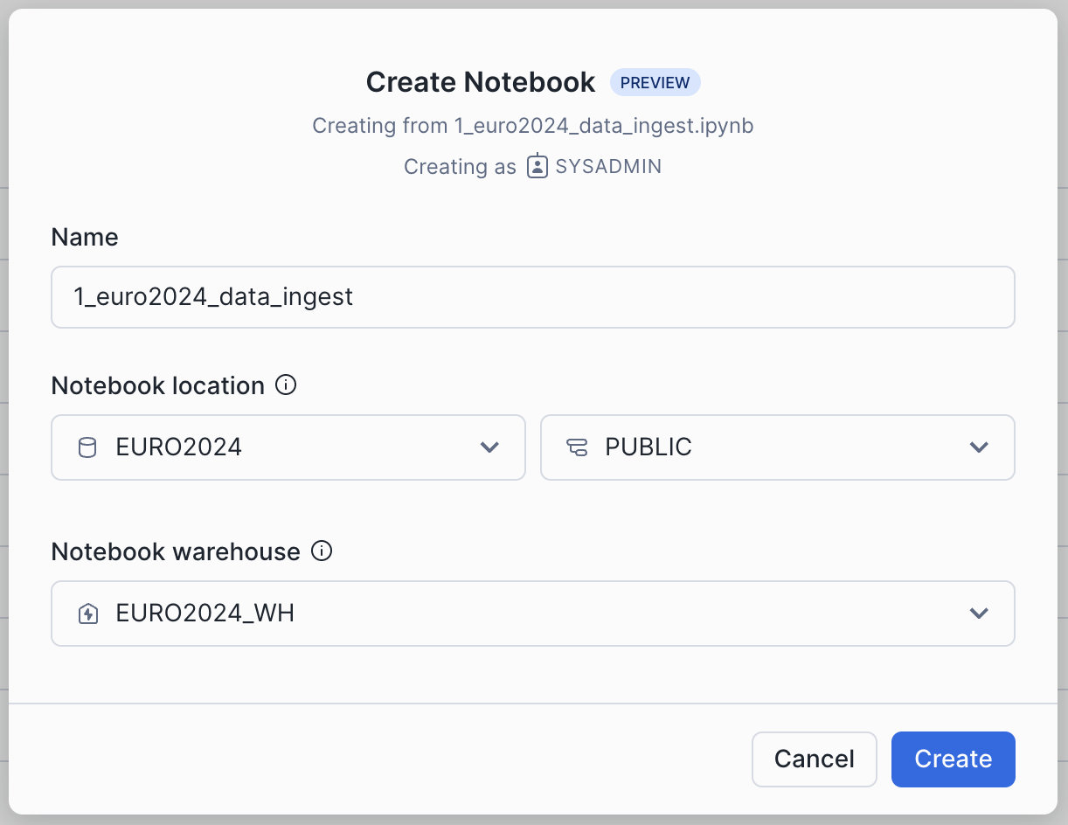Screen dimensions: 1068x825
Task: Click the 1_euro2024_data_ingest.ipynb source file text
Action: [x=603, y=126]
